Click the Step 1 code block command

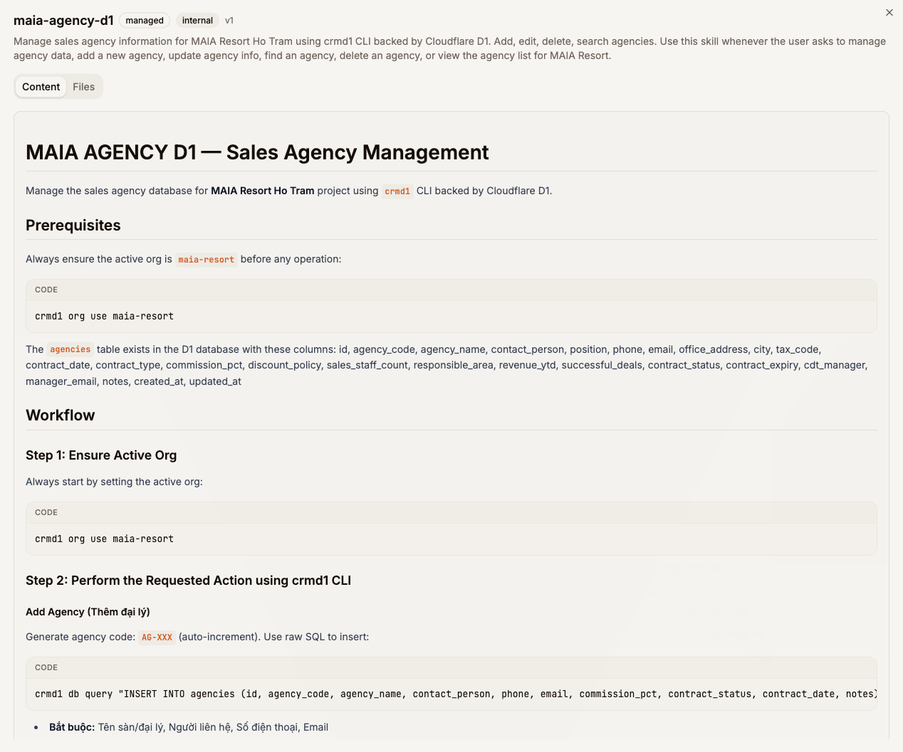[x=104, y=539]
